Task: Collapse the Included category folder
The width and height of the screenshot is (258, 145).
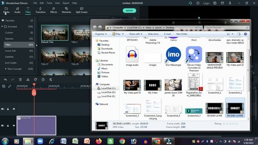Action: (2, 27)
